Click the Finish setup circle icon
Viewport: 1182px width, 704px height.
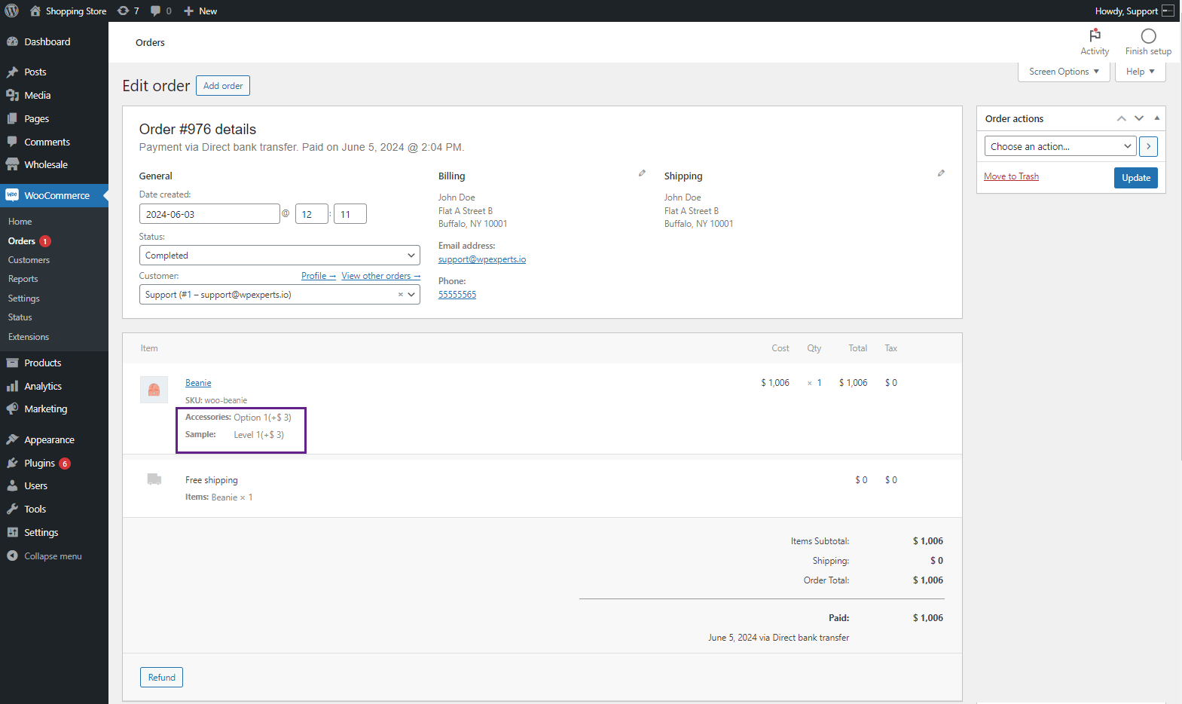[x=1148, y=35]
